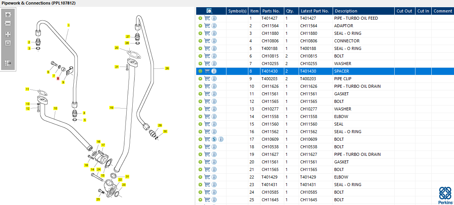The image size is (454, 205).
Task: Zoom in on the diagram with plus icon
Action: [8, 15]
